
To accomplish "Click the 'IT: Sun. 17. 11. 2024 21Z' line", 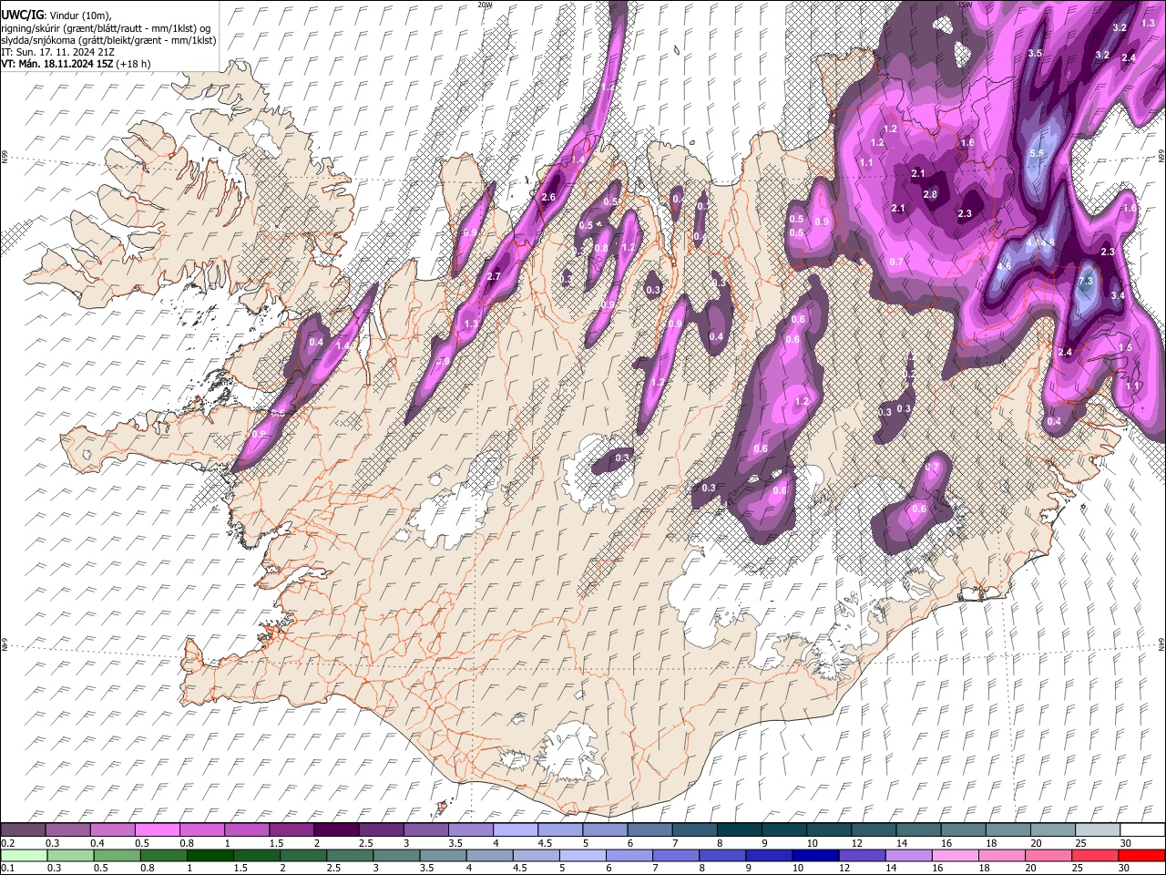I will (x=57, y=52).
